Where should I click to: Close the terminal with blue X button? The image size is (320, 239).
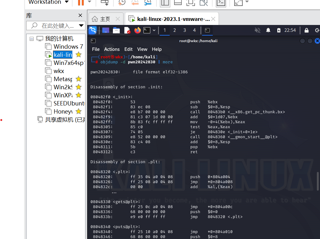(317, 41)
